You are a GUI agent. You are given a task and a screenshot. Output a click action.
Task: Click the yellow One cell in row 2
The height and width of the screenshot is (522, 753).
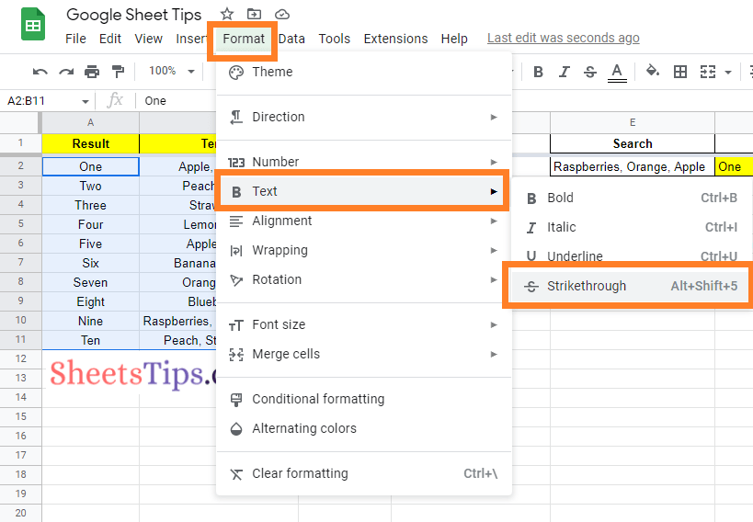point(734,166)
